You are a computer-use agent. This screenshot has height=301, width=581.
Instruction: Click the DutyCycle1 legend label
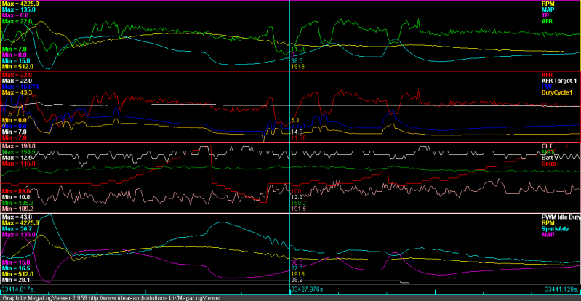556,92
